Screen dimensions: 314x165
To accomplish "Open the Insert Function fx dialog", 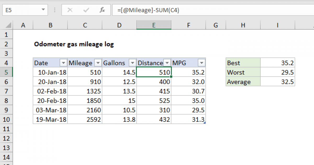I will point(102,10).
